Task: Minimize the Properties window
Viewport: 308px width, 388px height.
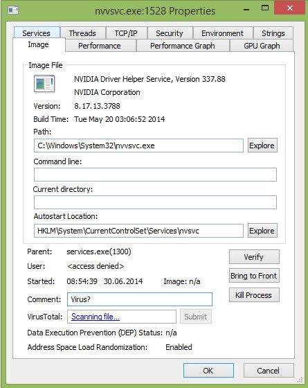Action: (x=246, y=10)
